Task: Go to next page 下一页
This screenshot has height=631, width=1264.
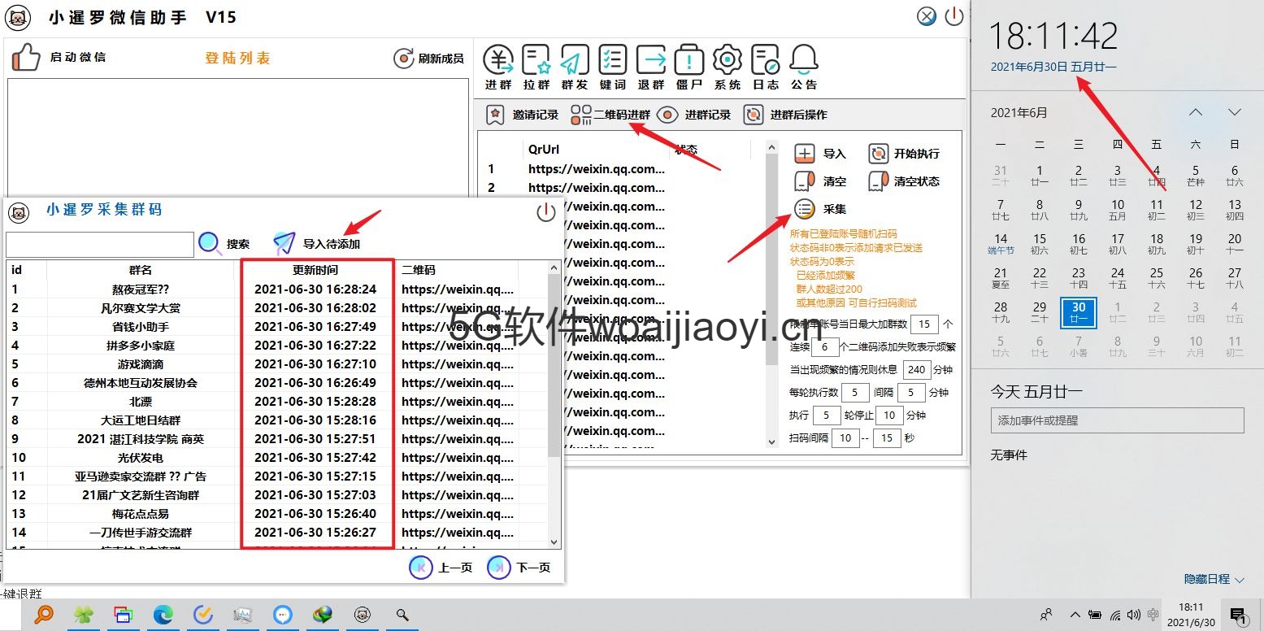Action: [519, 568]
